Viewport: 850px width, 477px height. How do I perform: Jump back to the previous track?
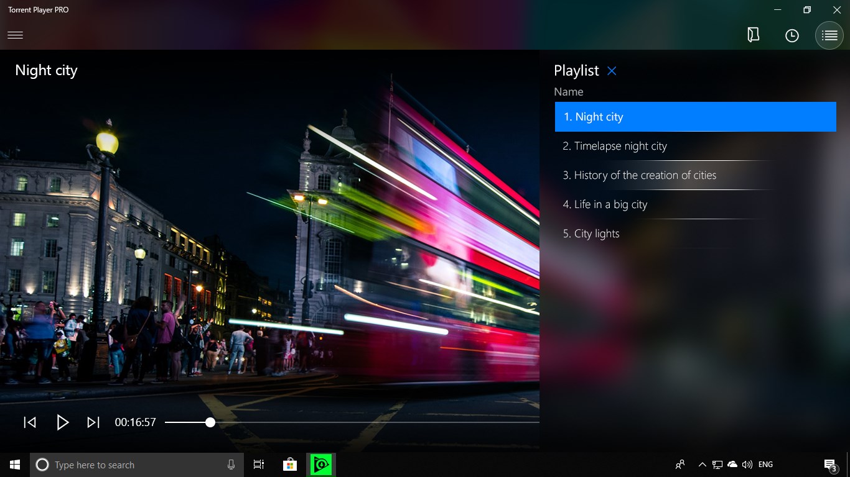pyautogui.click(x=29, y=422)
